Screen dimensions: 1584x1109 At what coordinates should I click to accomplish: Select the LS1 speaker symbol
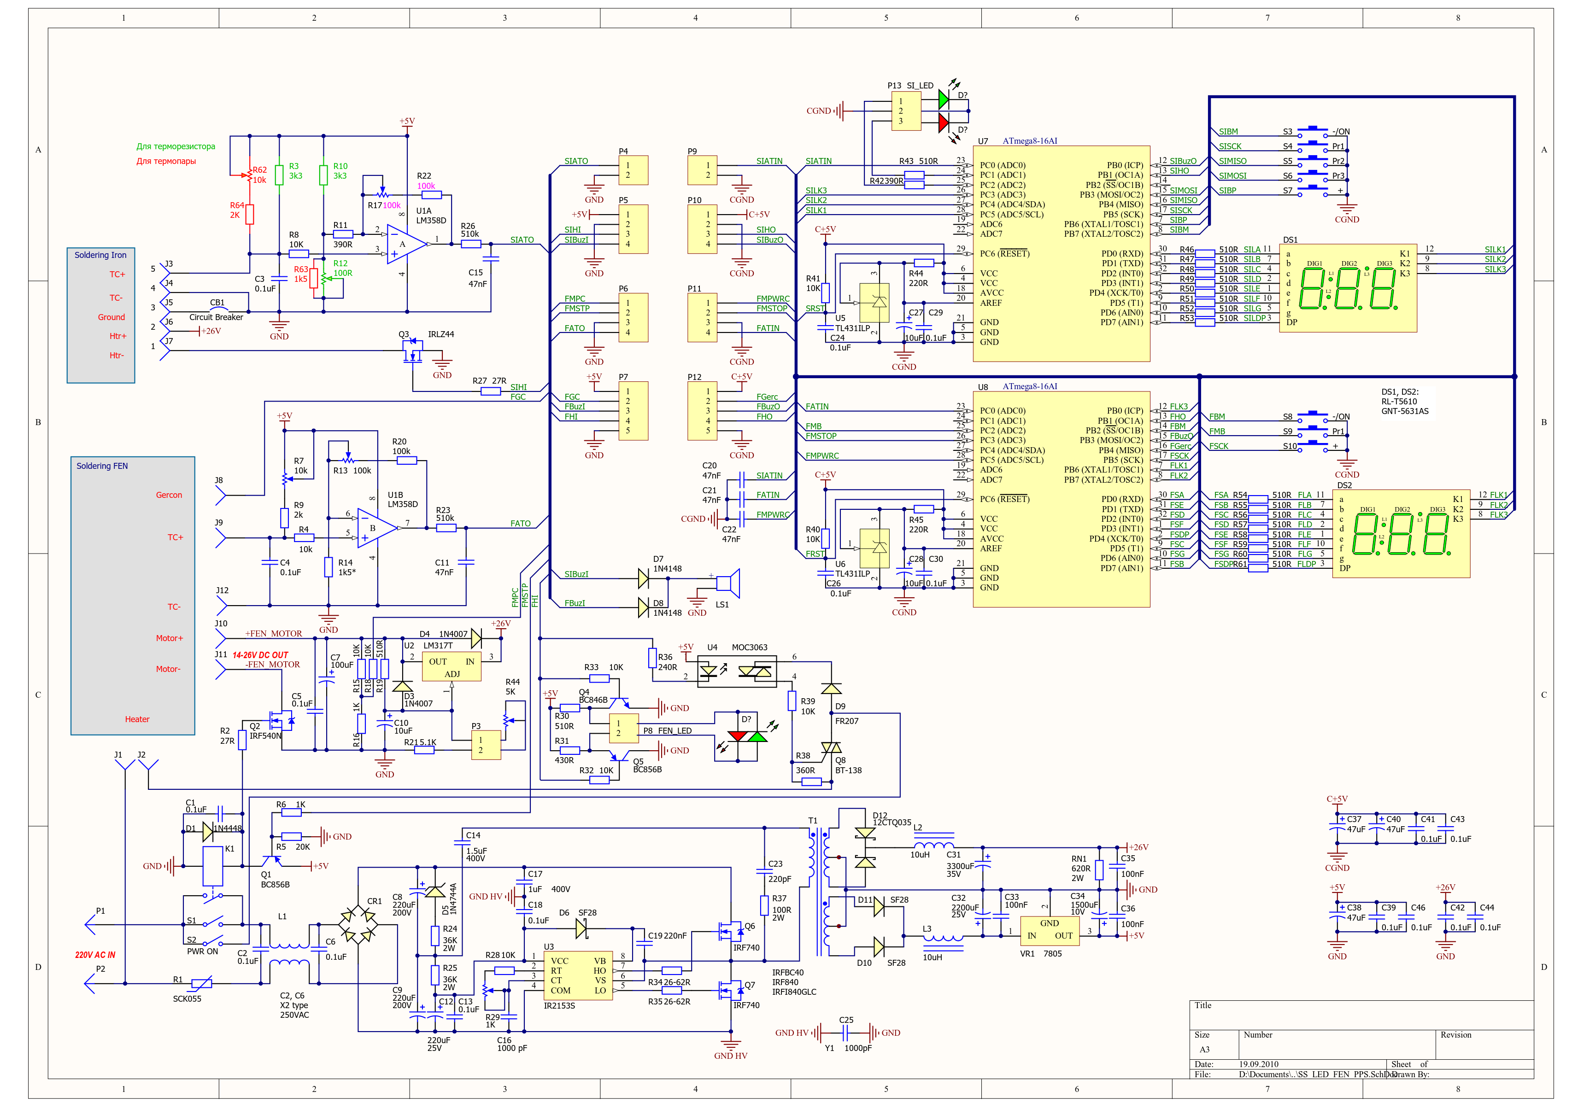(728, 584)
